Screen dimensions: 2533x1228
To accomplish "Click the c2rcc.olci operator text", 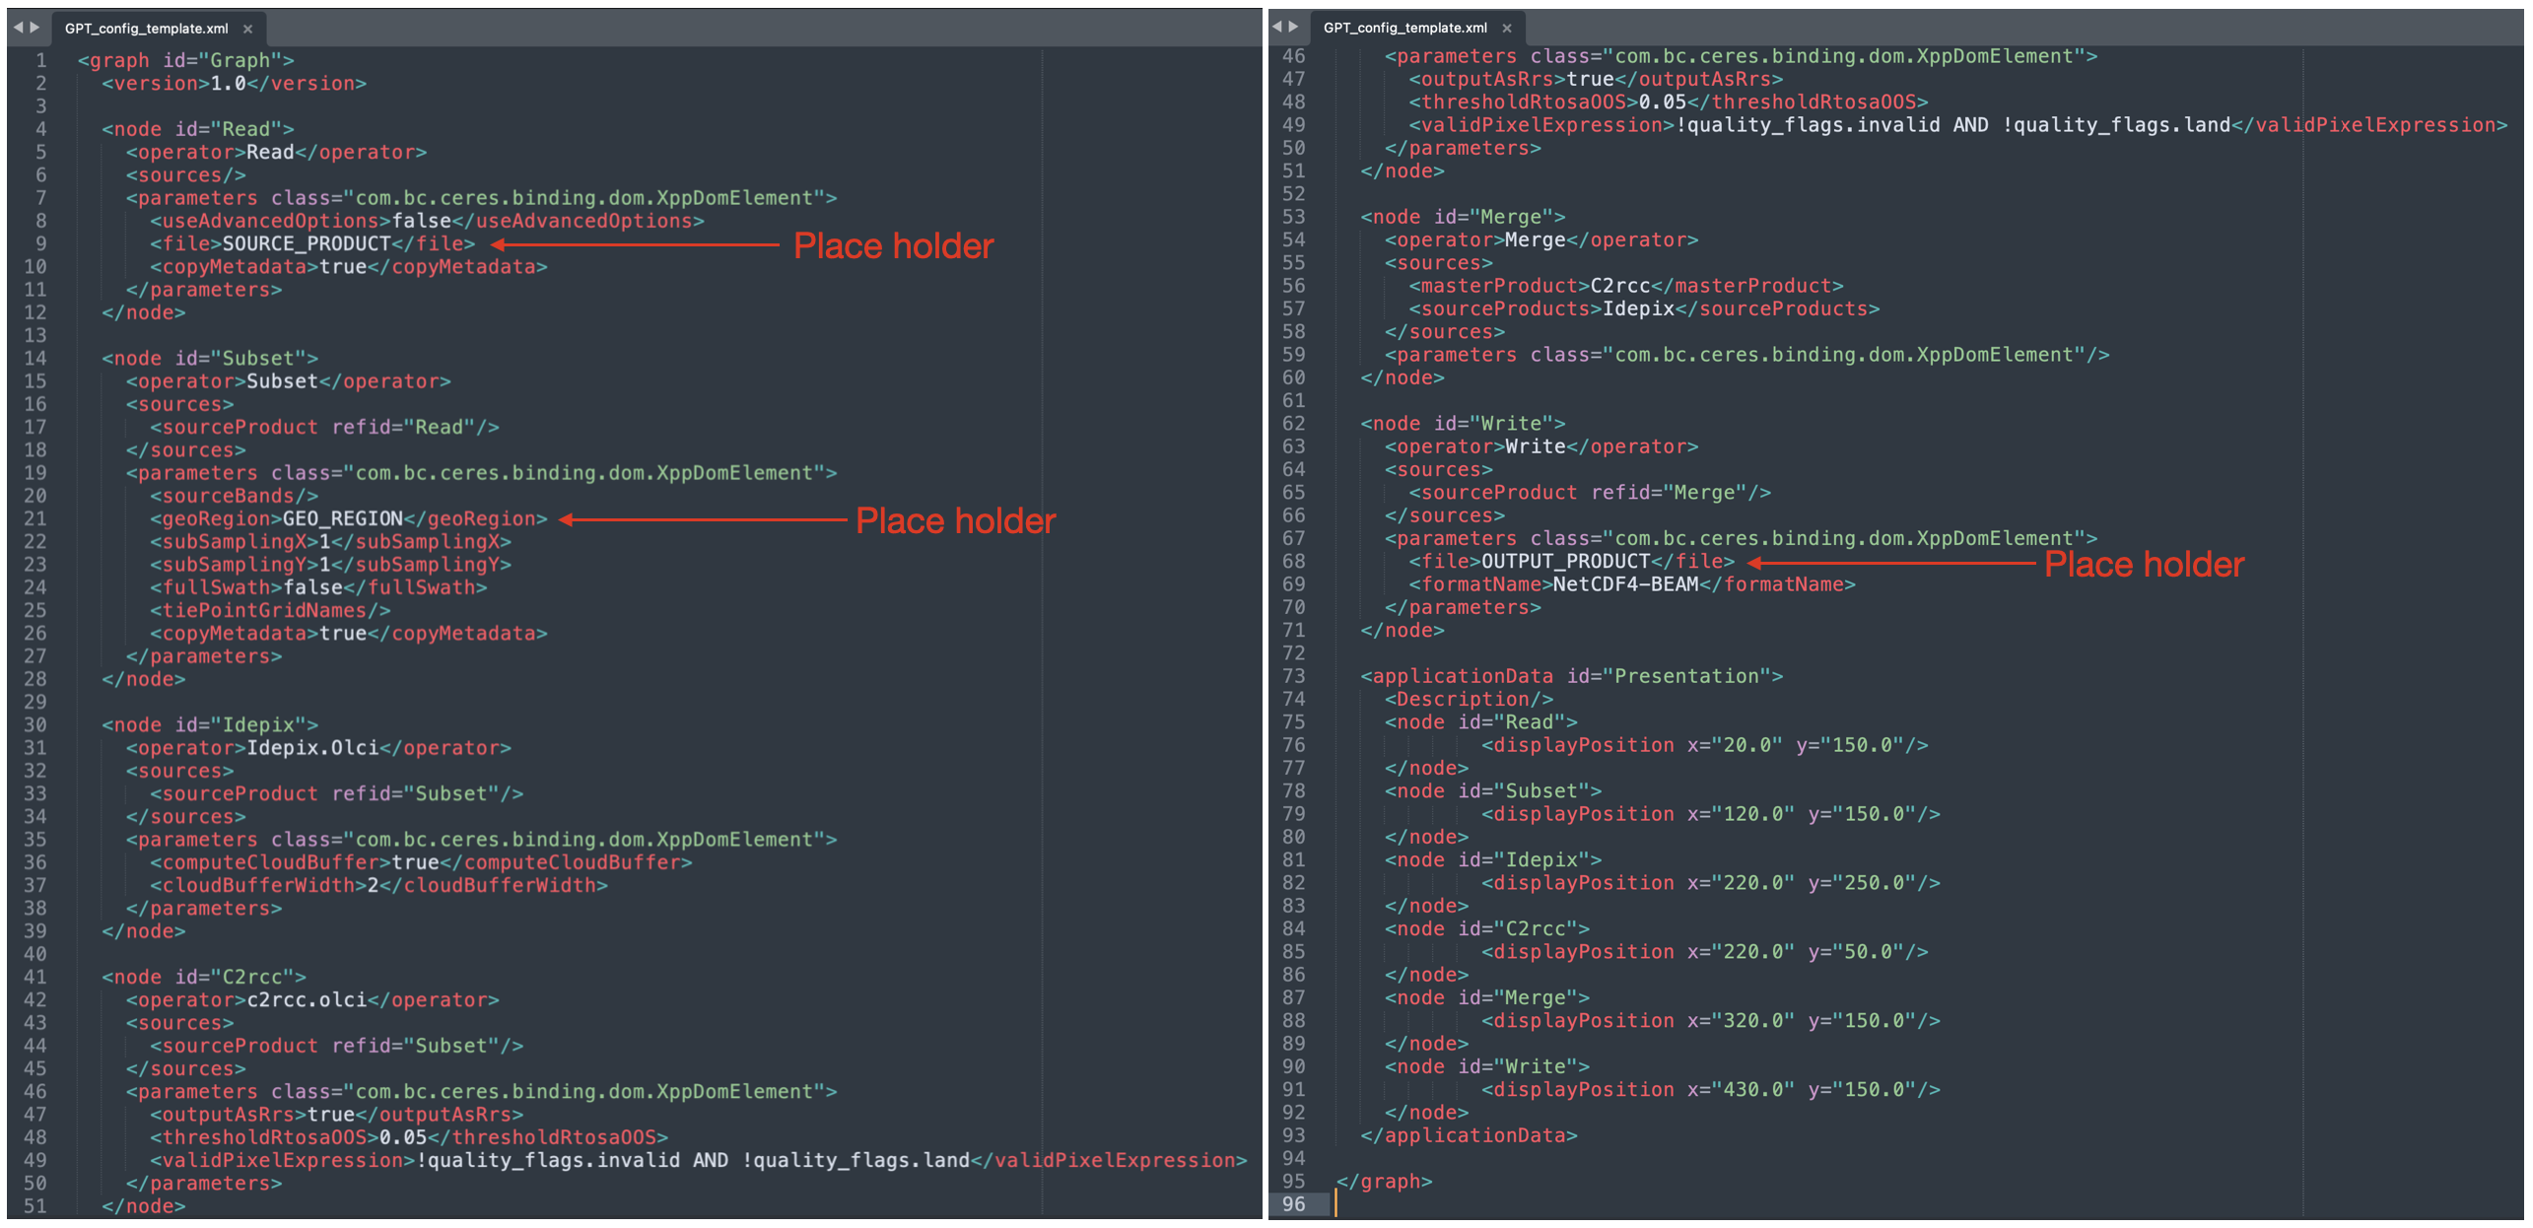I will tap(306, 999).
